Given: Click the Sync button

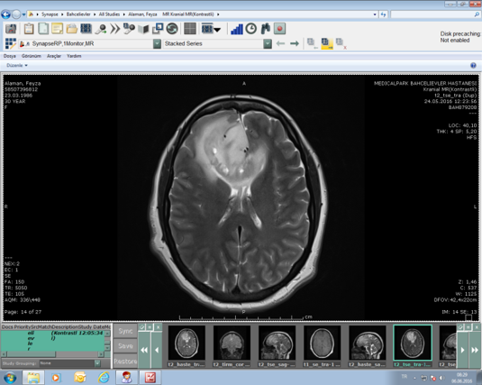Looking at the screenshot, I should tap(125, 331).
